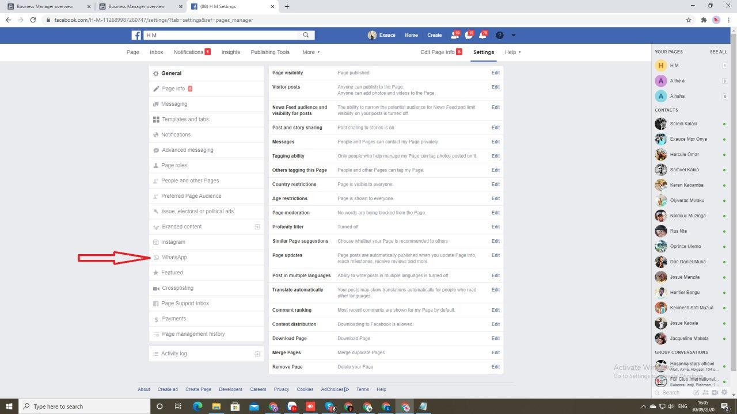The height and width of the screenshot is (414, 737).
Task: Open Preferred Page Audience
Action: coord(207,196)
